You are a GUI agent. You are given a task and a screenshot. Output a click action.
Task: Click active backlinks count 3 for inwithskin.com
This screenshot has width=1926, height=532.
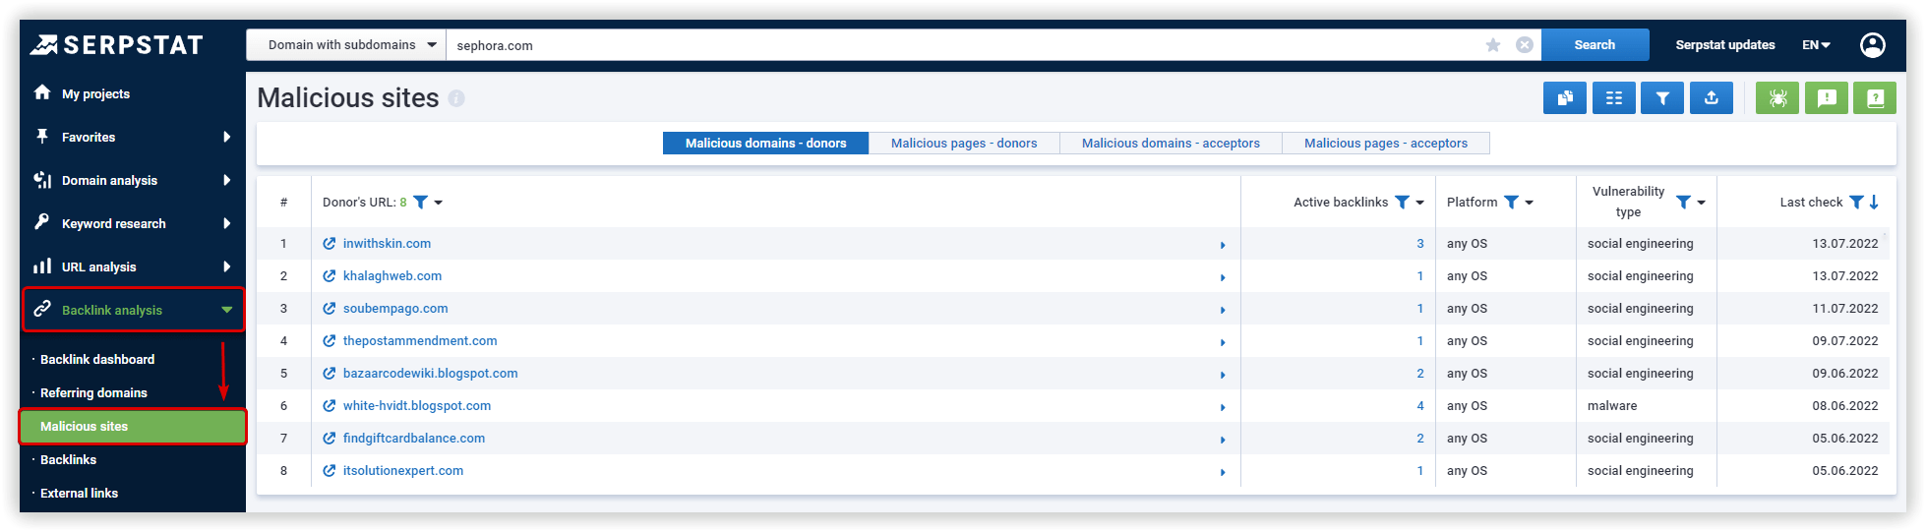tap(1420, 244)
